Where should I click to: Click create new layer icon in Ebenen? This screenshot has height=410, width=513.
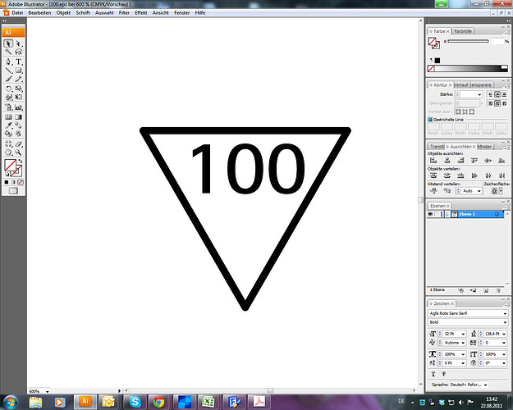pyautogui.click(x=486, y=290)
